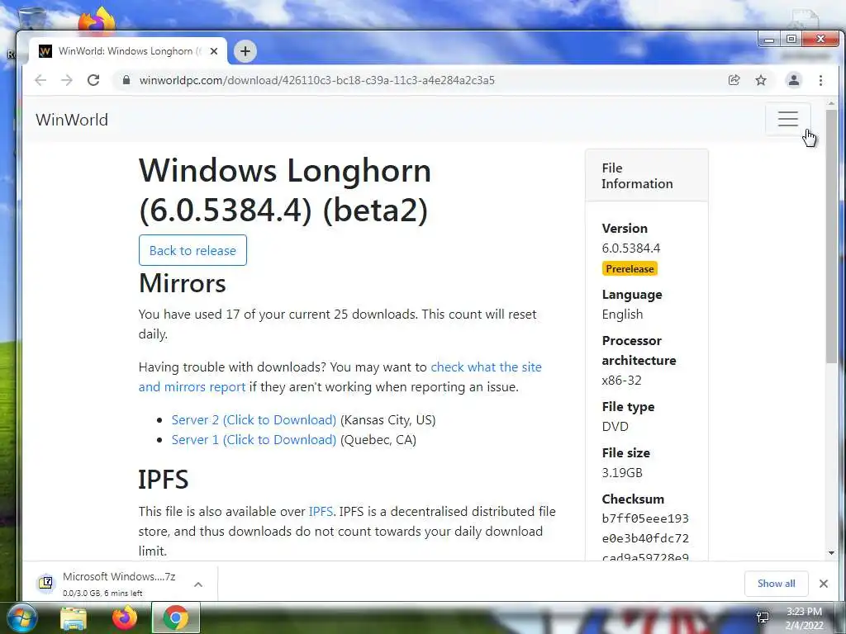
Task: Reload the WinWorld page
Action: pyautogui.click(x=93, y=80)
